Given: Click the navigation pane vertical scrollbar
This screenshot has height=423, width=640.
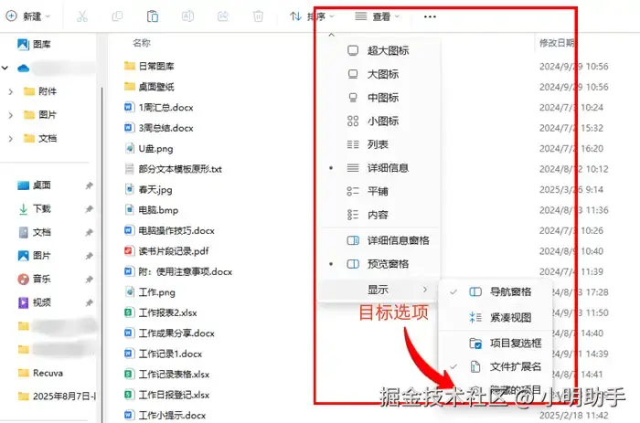Looking at the screenshot, I should [101, 253].
